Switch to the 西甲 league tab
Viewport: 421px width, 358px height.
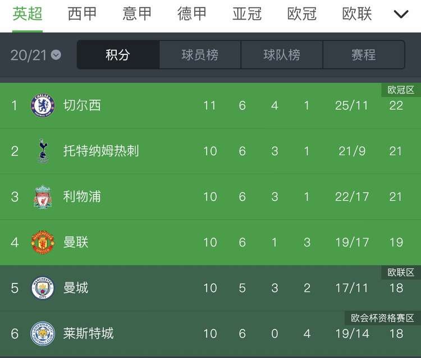click(83, 14)
